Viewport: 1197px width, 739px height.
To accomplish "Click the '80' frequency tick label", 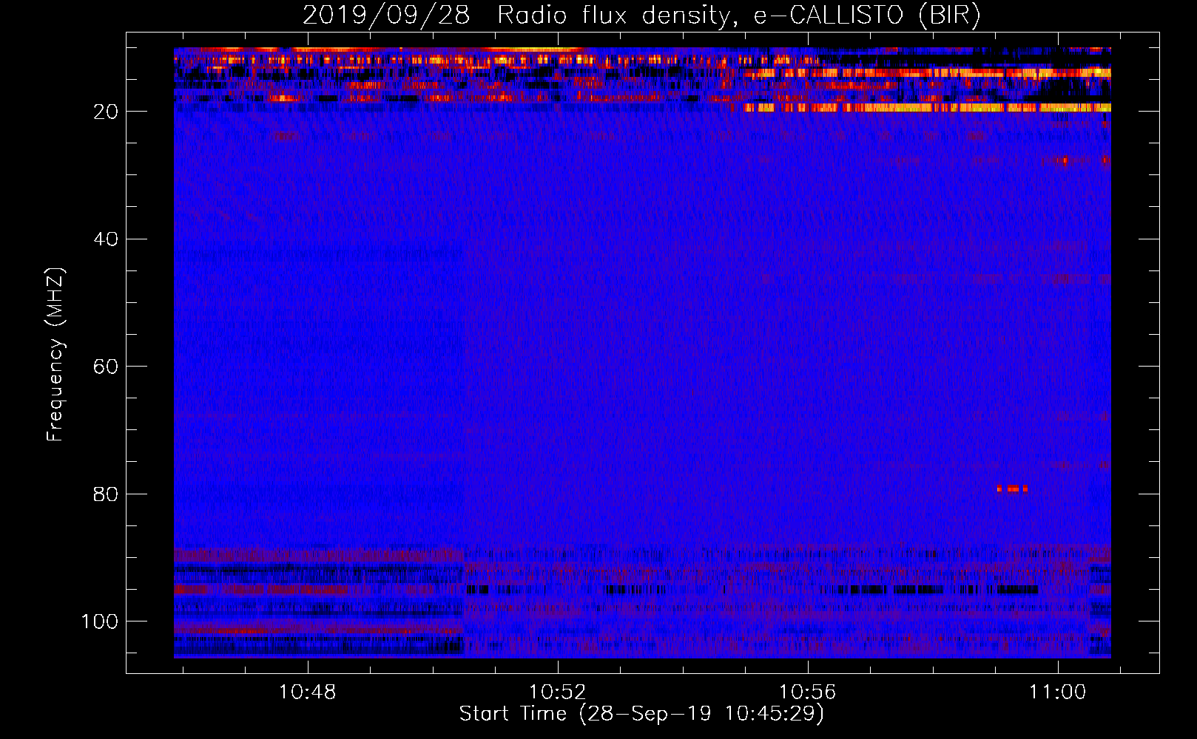I will (x=106, y=494).
